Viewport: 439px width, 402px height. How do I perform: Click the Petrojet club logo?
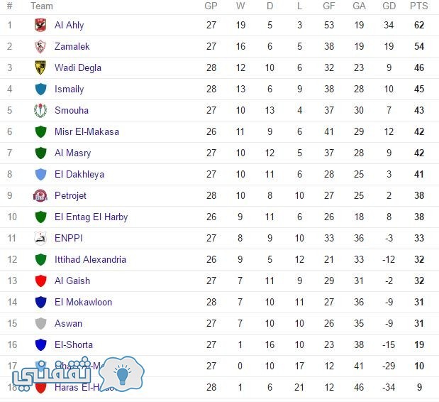pyautogui.click(x=40, y=195)
